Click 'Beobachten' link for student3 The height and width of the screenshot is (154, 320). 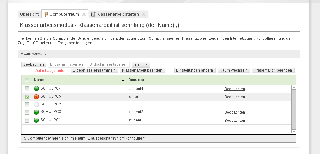(234, 112)
